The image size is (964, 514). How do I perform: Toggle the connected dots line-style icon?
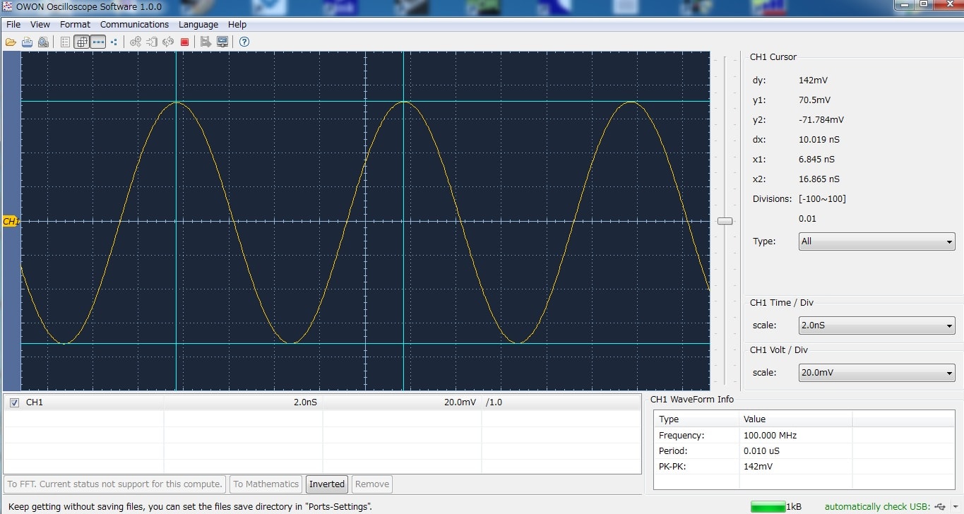(x=98, y=42)
